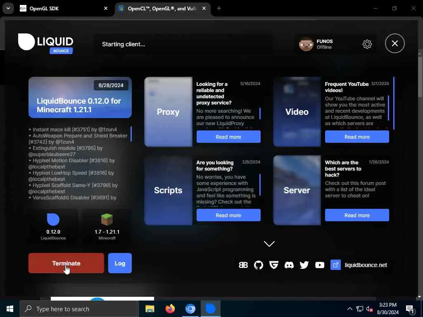
Task: Click the changelog panel scrollbar
Action: [x=131, y=134]
